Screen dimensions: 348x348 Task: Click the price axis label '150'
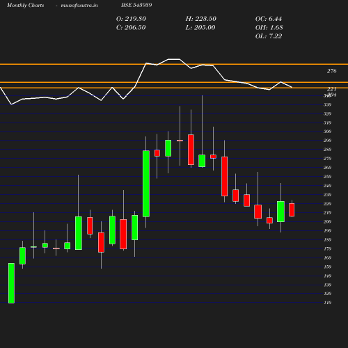[327, 267]
